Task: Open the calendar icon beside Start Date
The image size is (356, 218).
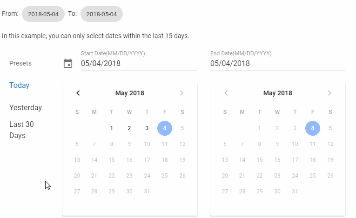Action: [x=68, y=63]
